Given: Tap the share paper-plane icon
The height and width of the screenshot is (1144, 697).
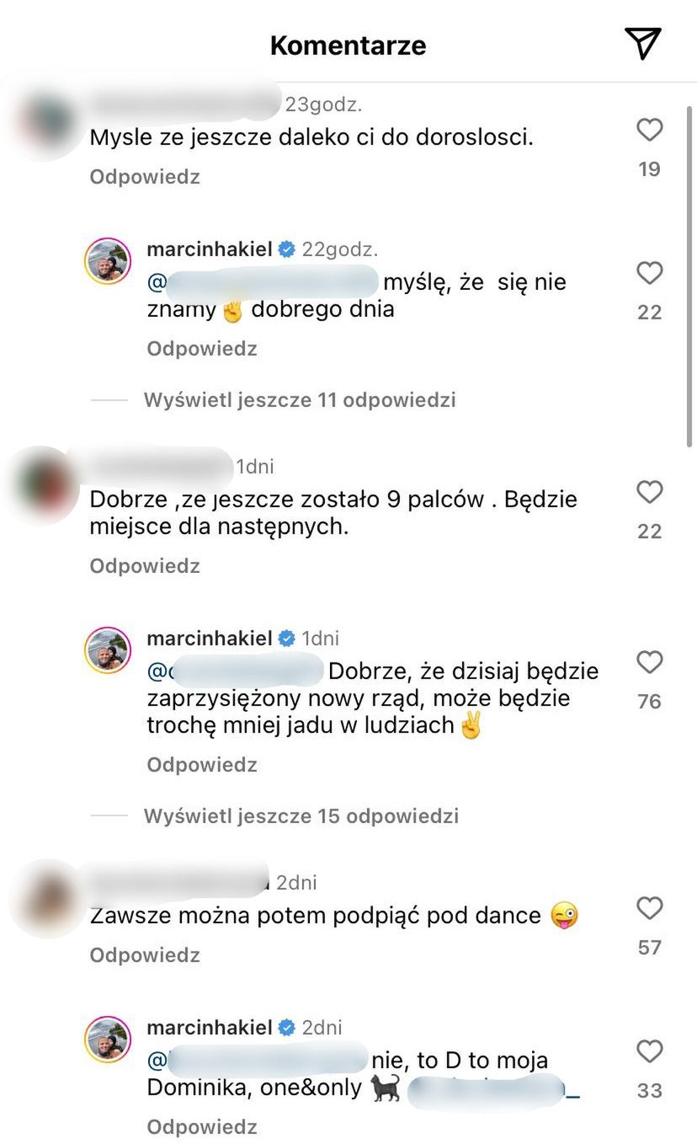Looking at the screenshot, I should [x=642, y=44].
